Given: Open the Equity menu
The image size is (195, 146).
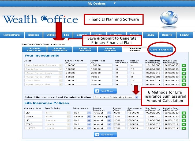Looking at the screenshot, I should (150, 35).
